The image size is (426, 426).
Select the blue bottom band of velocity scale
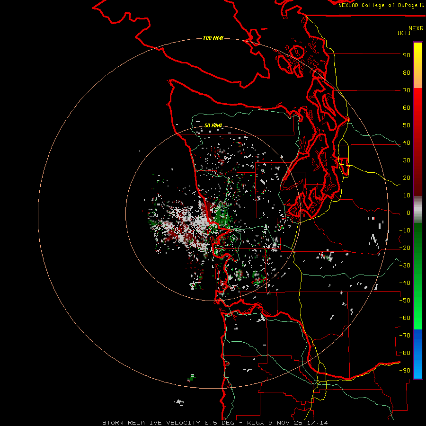(418, 354)
